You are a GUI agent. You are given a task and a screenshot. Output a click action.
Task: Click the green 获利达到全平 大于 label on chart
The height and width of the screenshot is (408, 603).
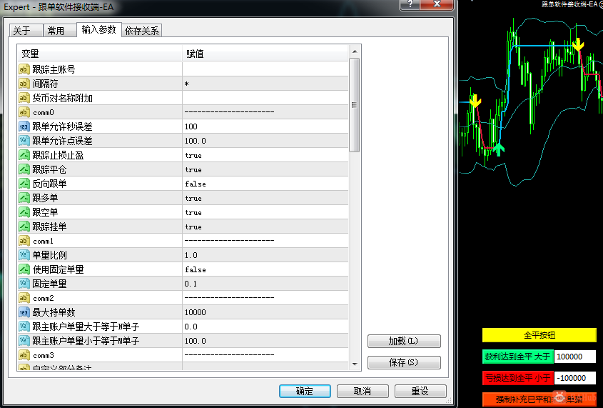click(x=517, y=357)
